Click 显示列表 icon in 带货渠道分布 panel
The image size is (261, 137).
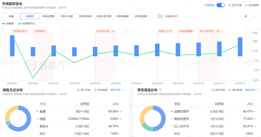click(x=213, y=90)
